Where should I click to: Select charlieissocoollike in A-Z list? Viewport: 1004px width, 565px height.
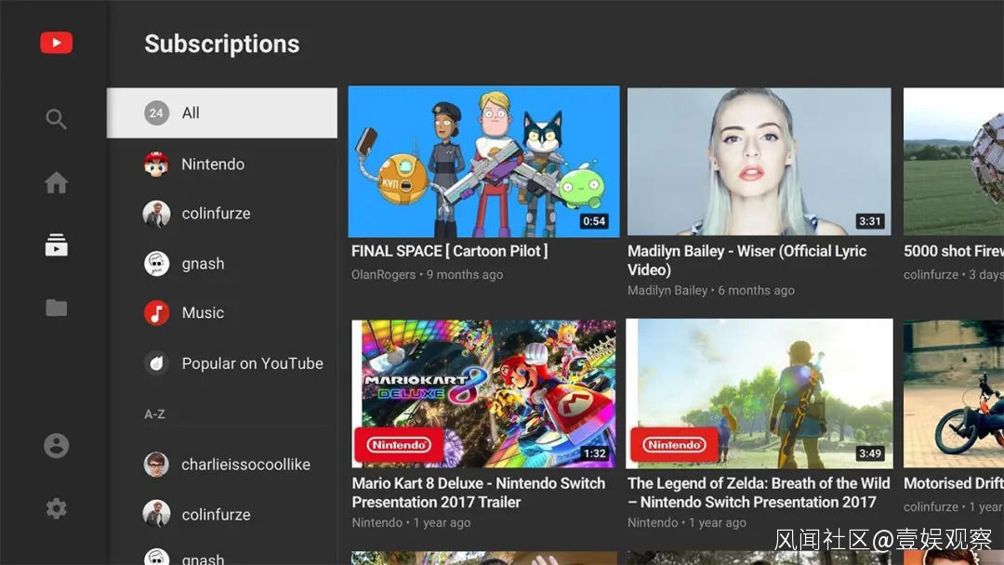[221, 465]
